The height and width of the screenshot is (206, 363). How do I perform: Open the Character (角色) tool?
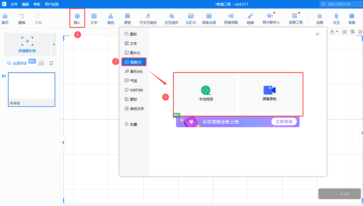pos(111,18)
